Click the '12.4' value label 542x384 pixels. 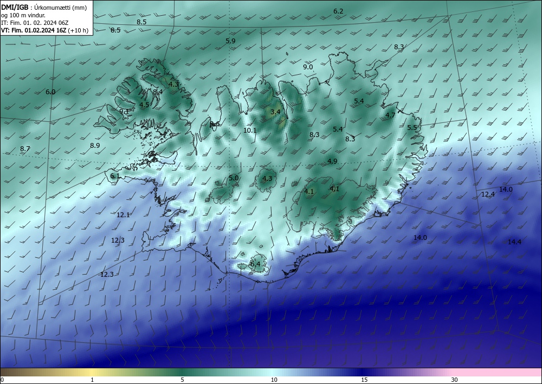pos(488,194)
